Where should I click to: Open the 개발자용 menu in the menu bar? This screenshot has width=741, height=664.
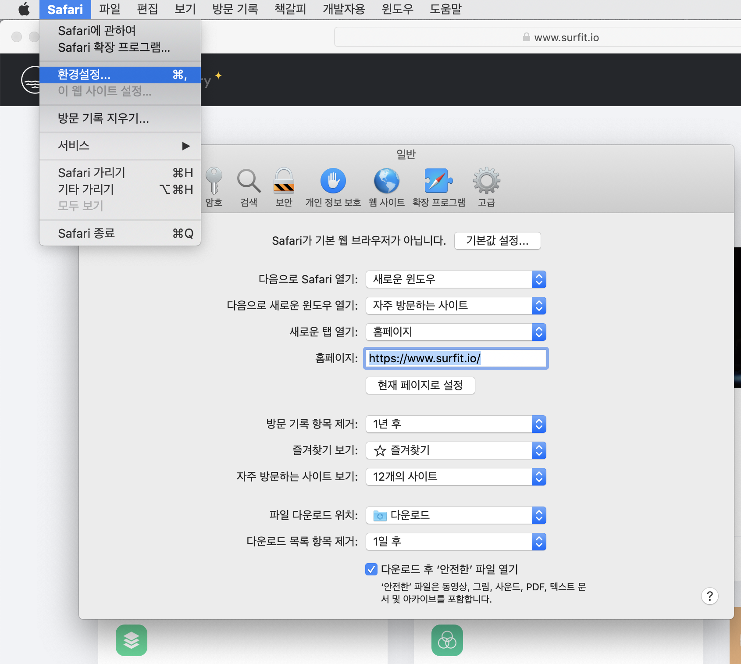pyautogui.click(x=344, y=9)
